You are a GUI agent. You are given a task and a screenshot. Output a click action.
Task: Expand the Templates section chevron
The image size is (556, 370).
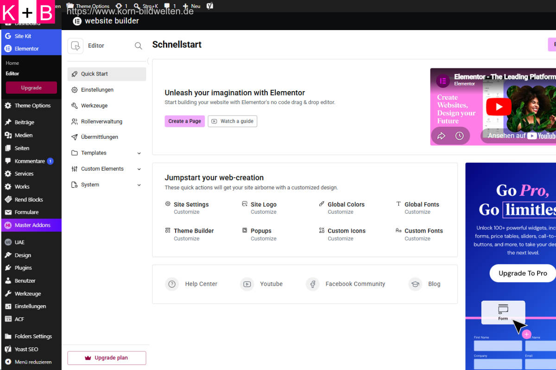(x=139, y=153)
